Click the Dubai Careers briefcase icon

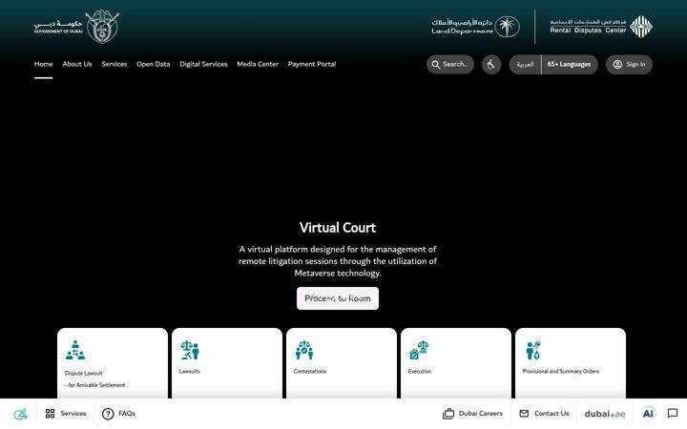pos(448,414)
